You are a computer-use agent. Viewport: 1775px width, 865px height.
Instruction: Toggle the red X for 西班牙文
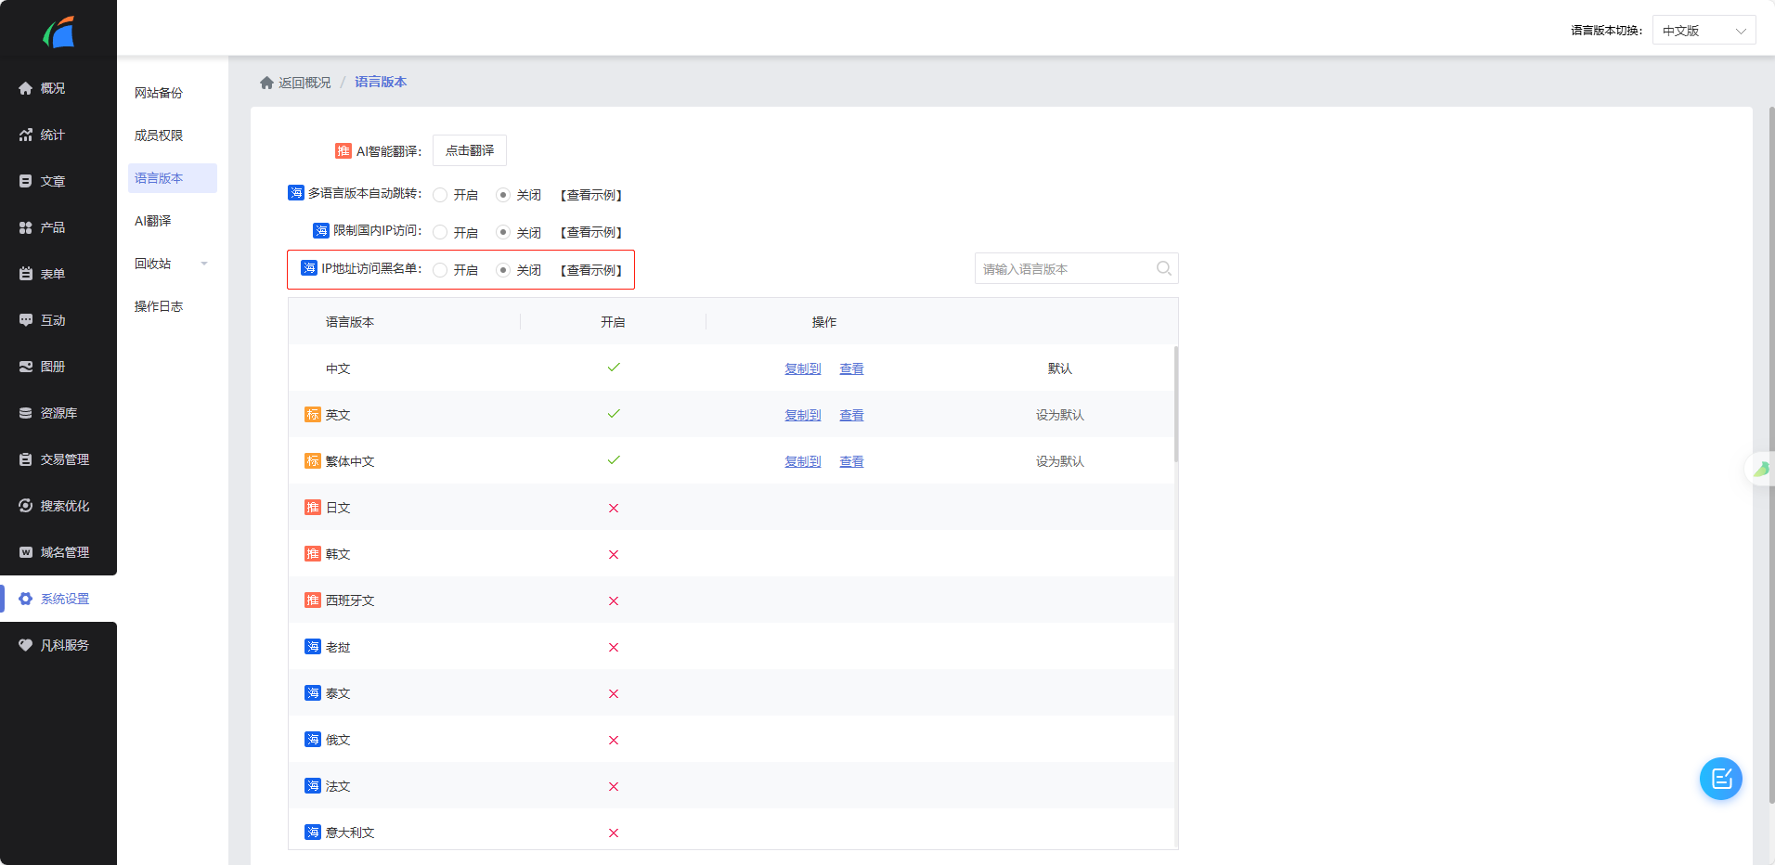pos(614,600)
